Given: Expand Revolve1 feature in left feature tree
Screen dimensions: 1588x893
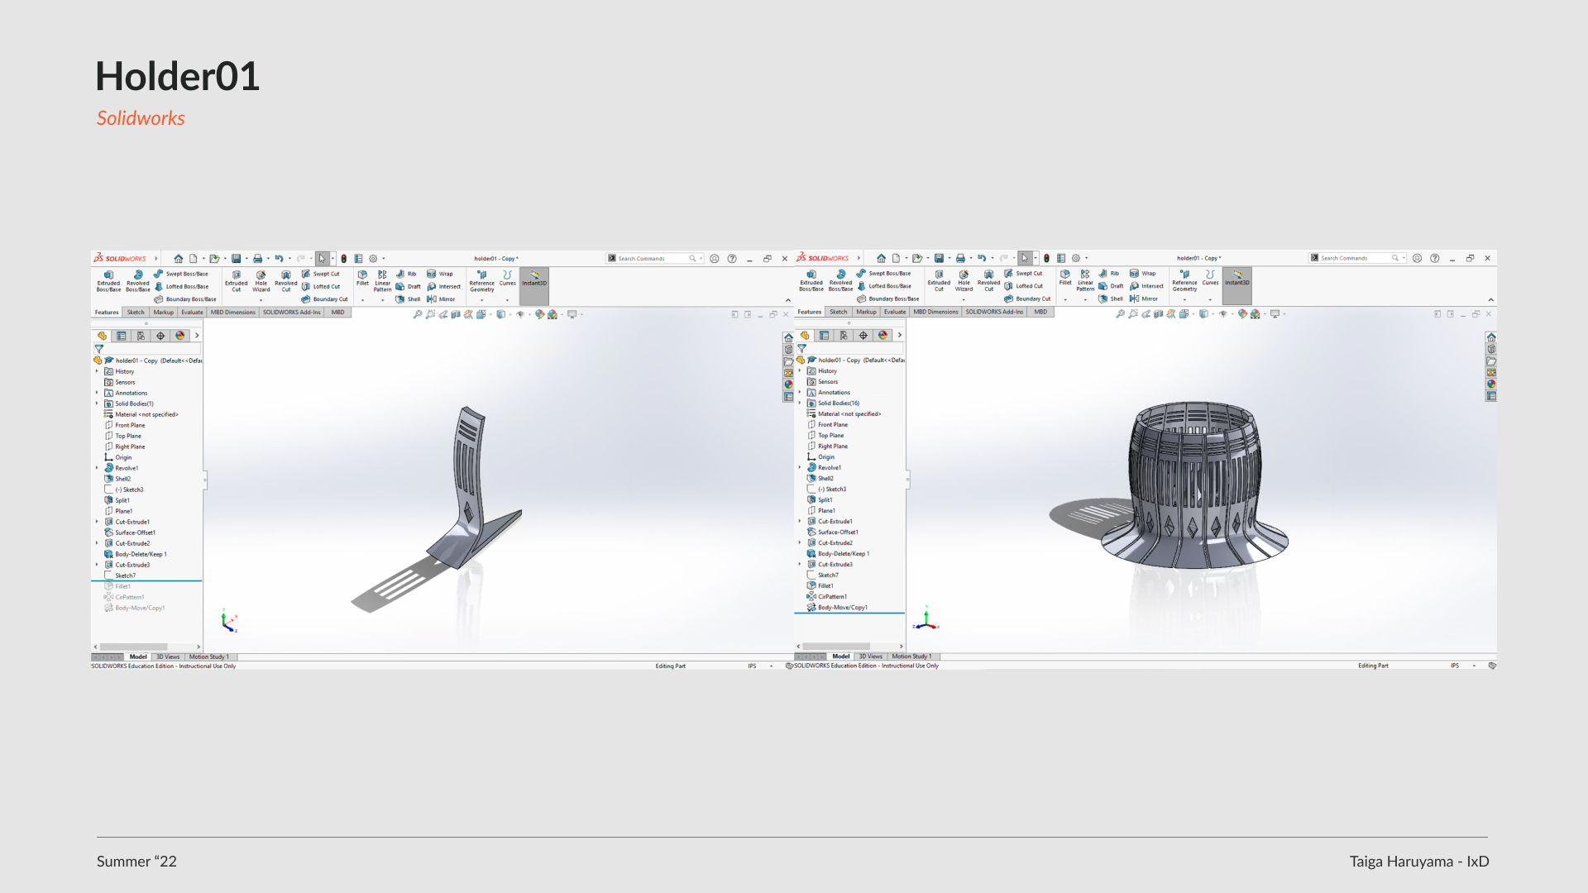Looking at the screenshot, I should (x=98, y=468).
